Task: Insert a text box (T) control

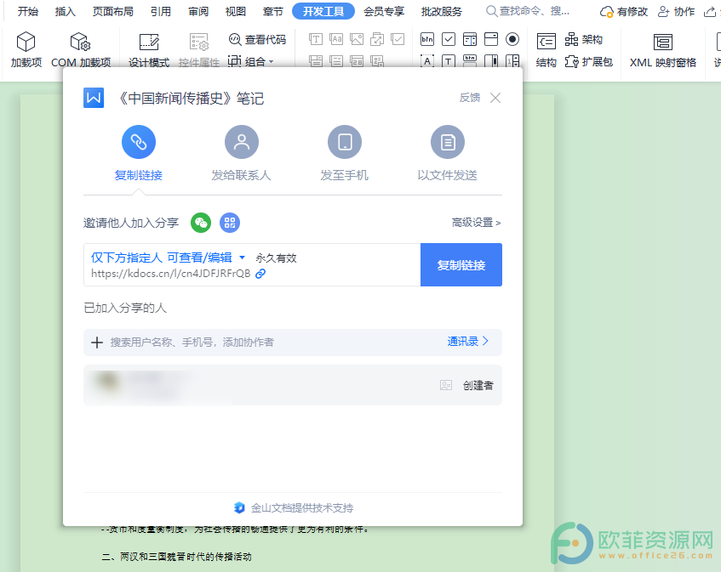Action: pos(449,61)
